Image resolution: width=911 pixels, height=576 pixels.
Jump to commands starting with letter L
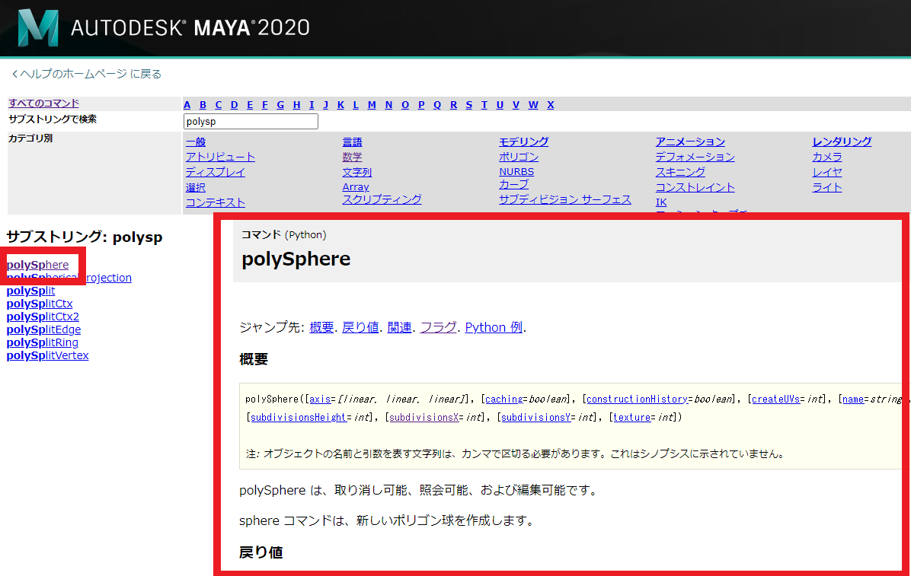356,105
